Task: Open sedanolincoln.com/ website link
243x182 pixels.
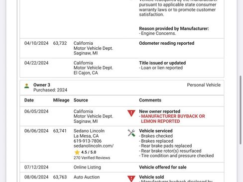Action: point(94,146)
